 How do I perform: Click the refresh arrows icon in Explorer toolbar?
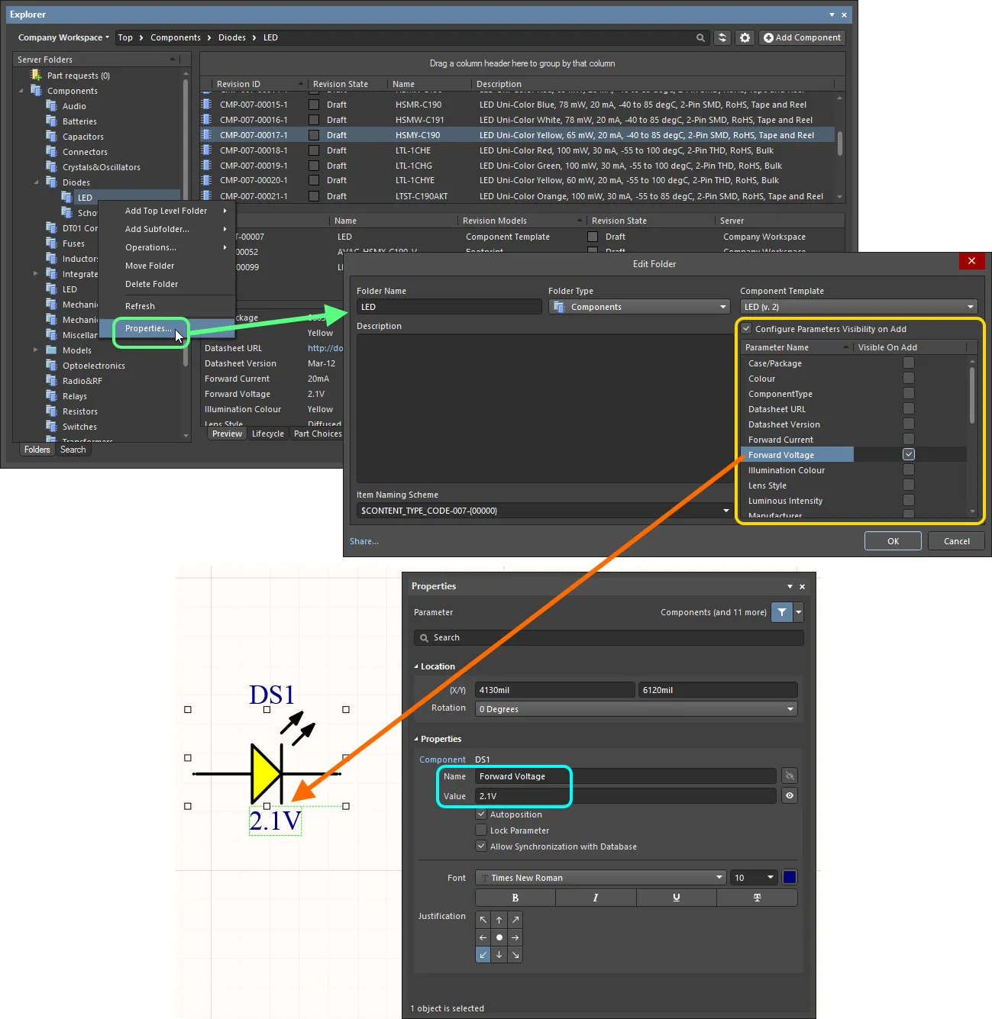click(x=722, y=37)
